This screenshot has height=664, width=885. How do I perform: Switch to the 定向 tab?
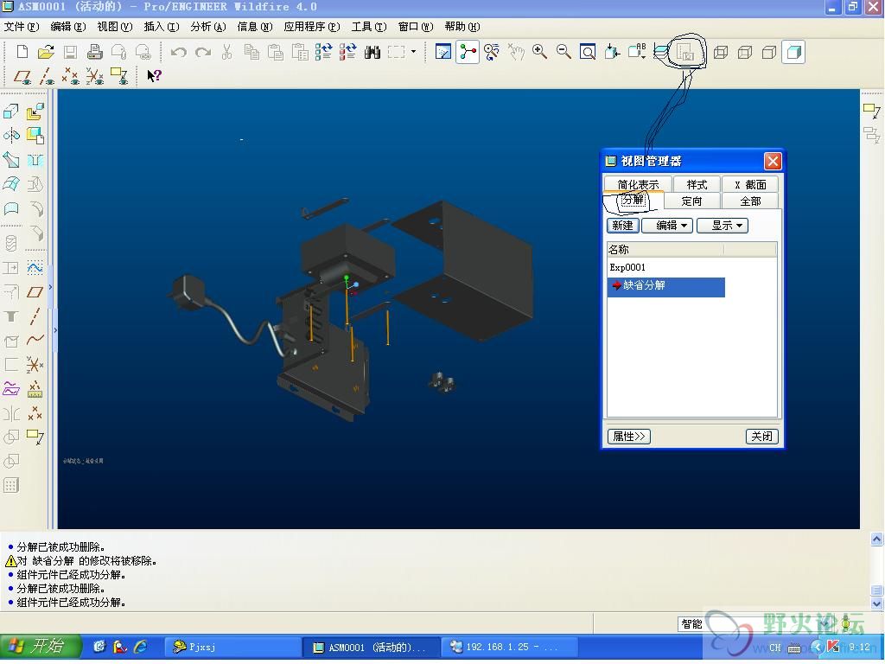click(691, 201)
